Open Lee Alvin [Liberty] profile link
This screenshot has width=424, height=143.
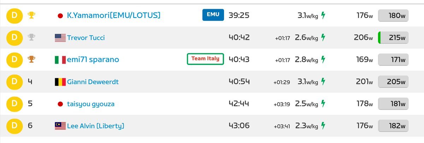(x=96, y=126)
